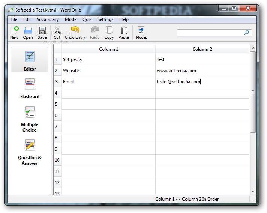Open the Mode menu in menu bar
Image resolution: width=267 pixels, height=213 pixels.
click(x=70, y=19)
